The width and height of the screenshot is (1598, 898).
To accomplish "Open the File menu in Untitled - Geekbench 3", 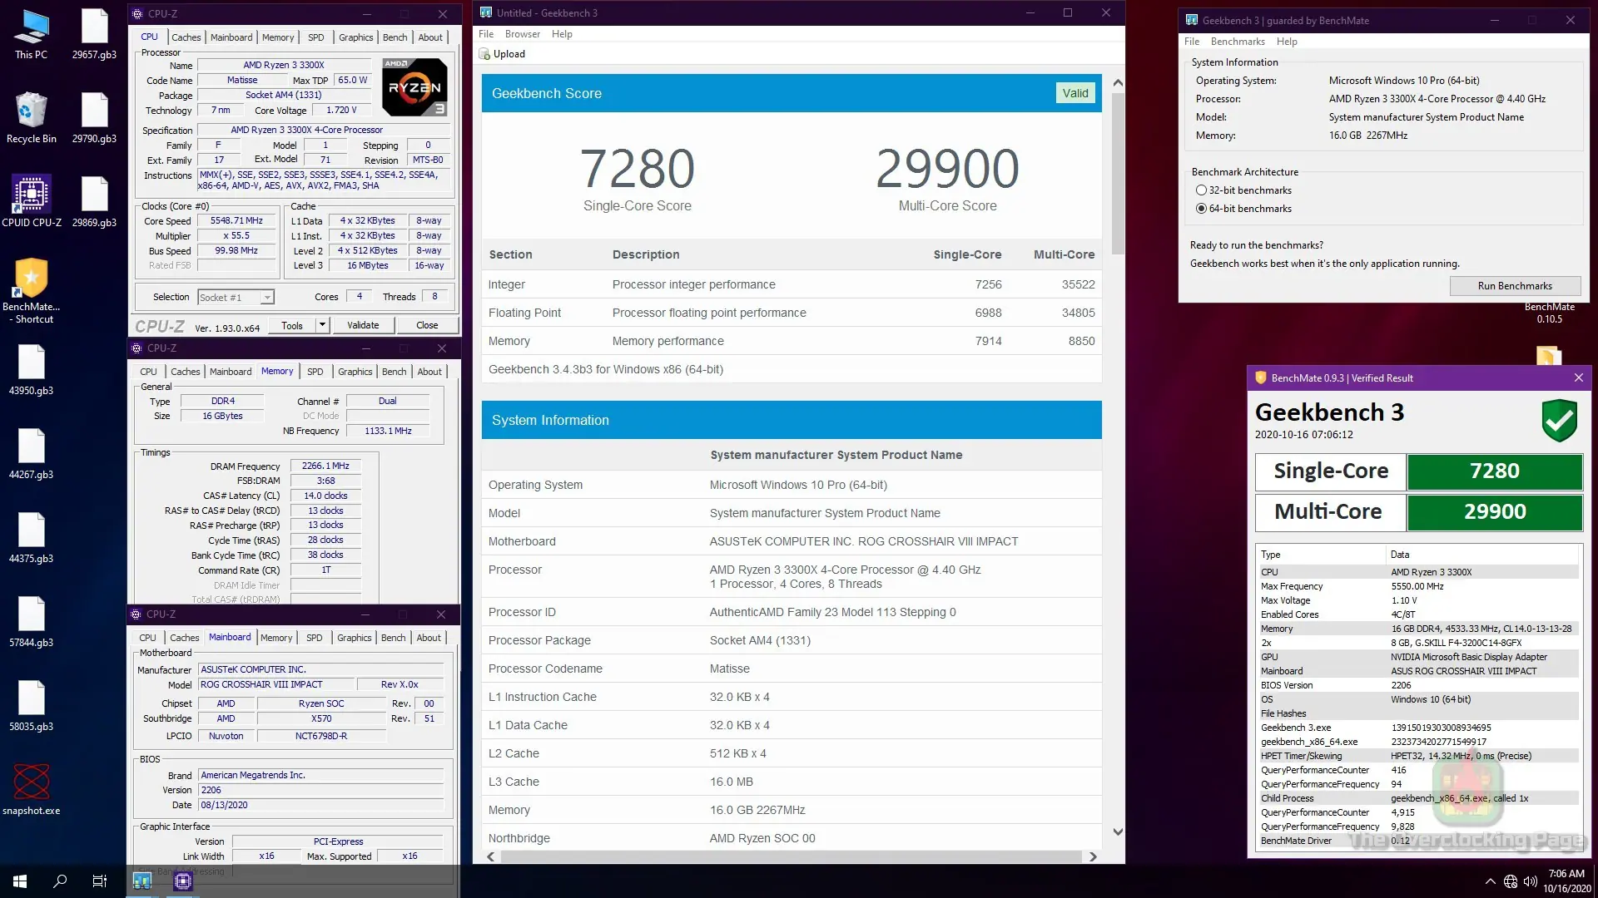I will point(486,34).
